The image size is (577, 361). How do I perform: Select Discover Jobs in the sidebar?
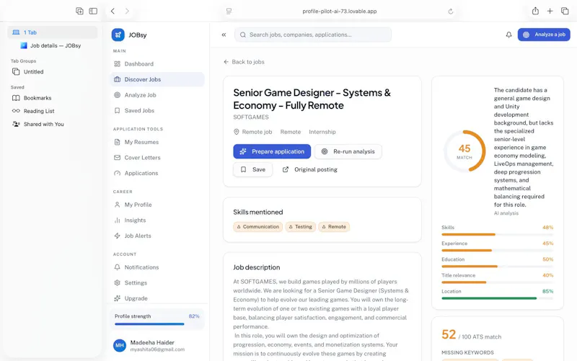157,79
